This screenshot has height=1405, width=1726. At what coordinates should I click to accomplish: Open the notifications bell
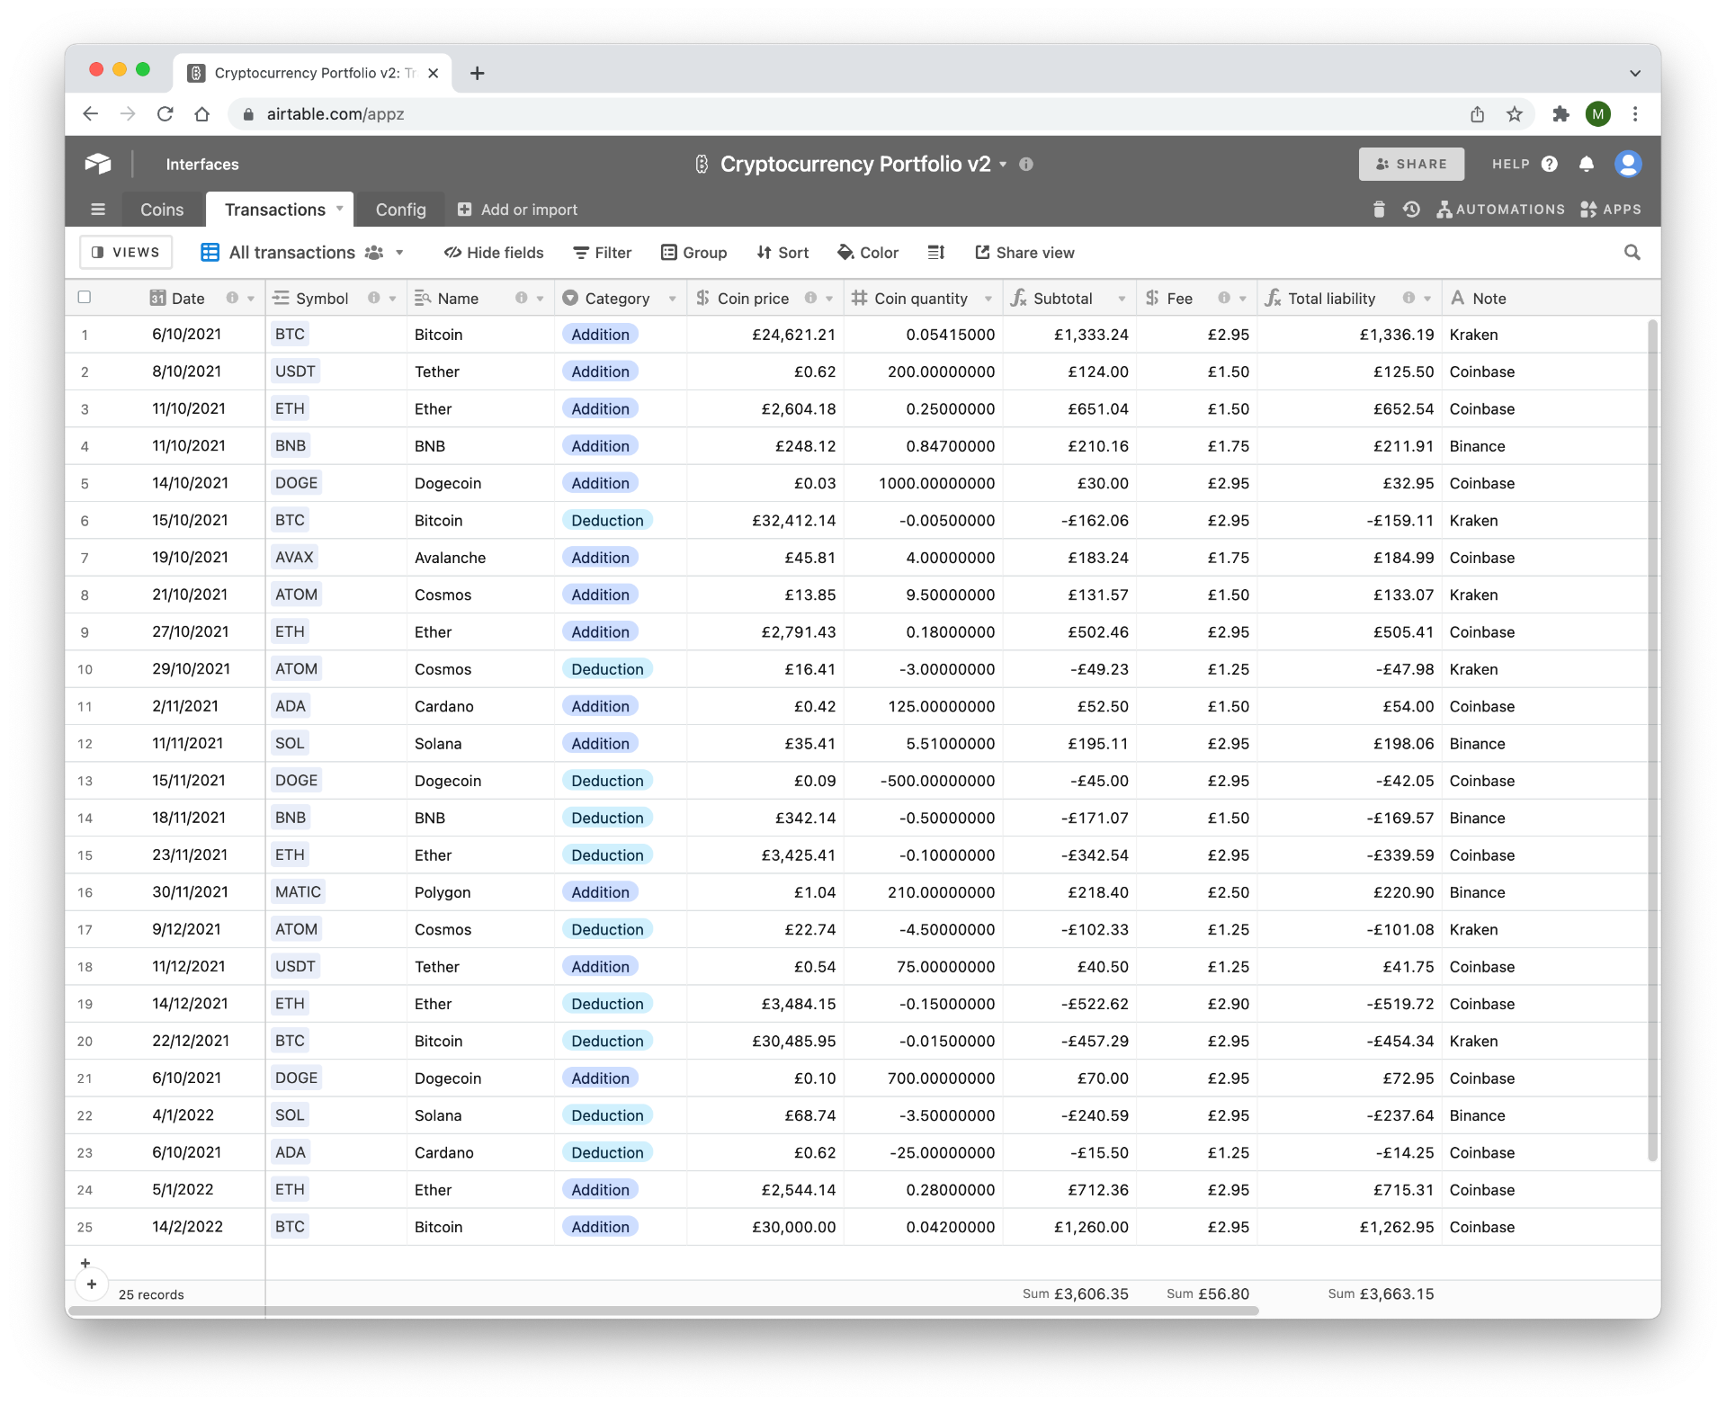[1587, 164]
